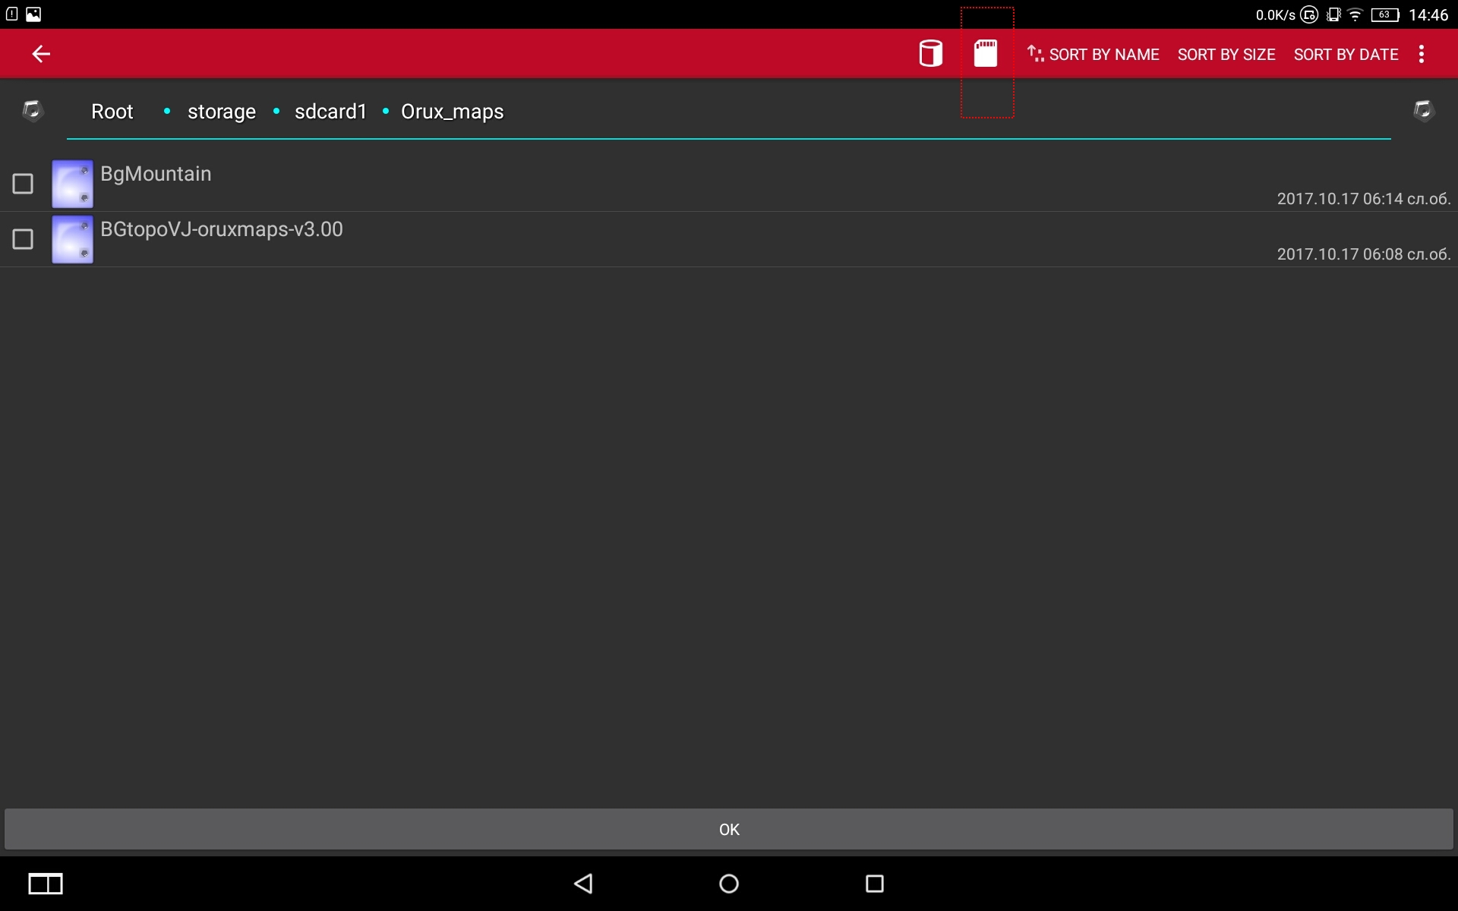Check the BgMountain checkbox
Image resolution: width=1458 pixels, height=911 pixels.
click(23, 184)
